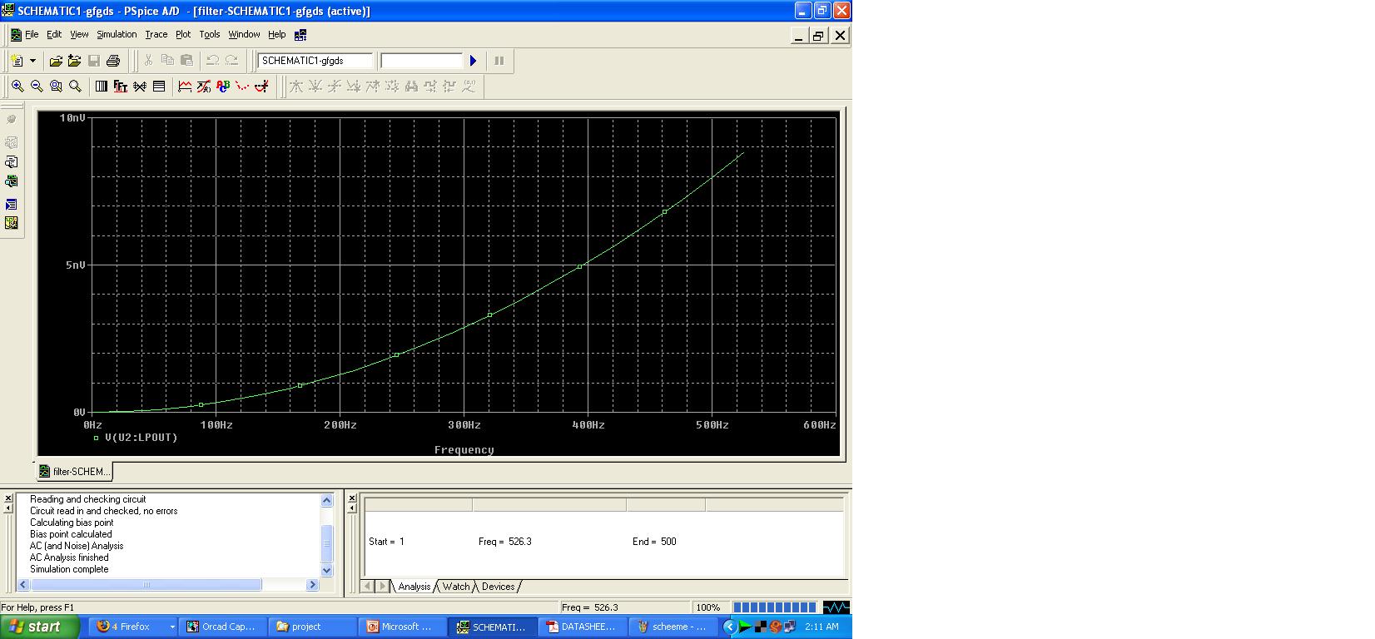Switch to Orcad Capture taskbar button
Screen dimensions: 1375x639
(x=223, y=627)
